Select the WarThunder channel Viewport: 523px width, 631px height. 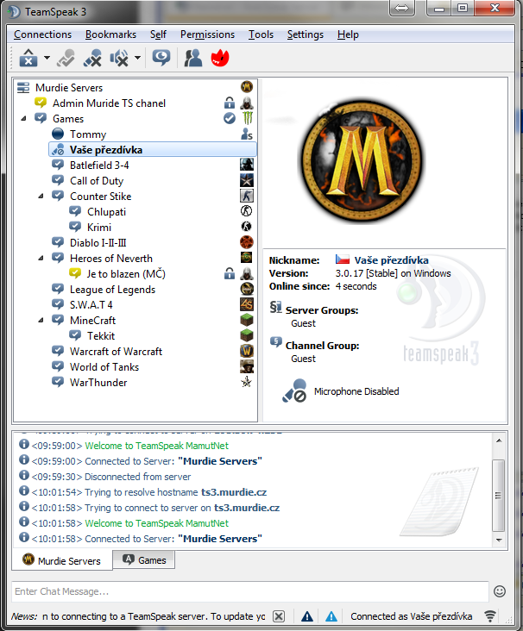click(98, 383)
